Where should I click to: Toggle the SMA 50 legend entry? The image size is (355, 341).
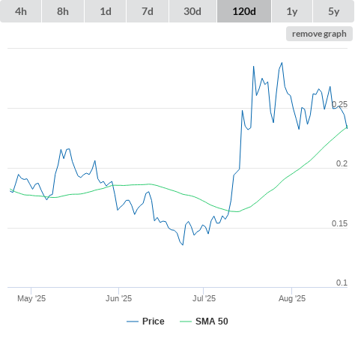[204, 322]
